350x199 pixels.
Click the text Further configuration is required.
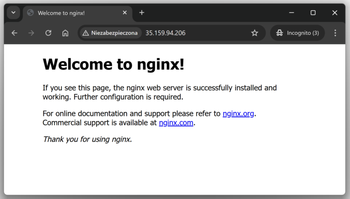(x=129, y=97)
